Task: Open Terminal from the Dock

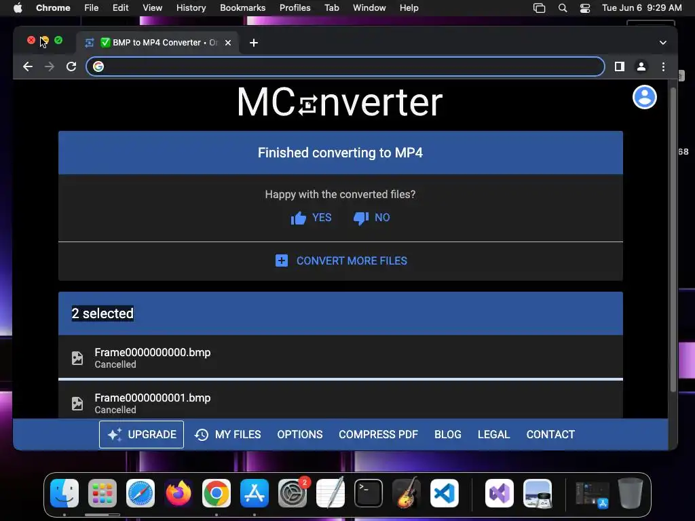Action: pyautogui.click(x=369, y=493)
